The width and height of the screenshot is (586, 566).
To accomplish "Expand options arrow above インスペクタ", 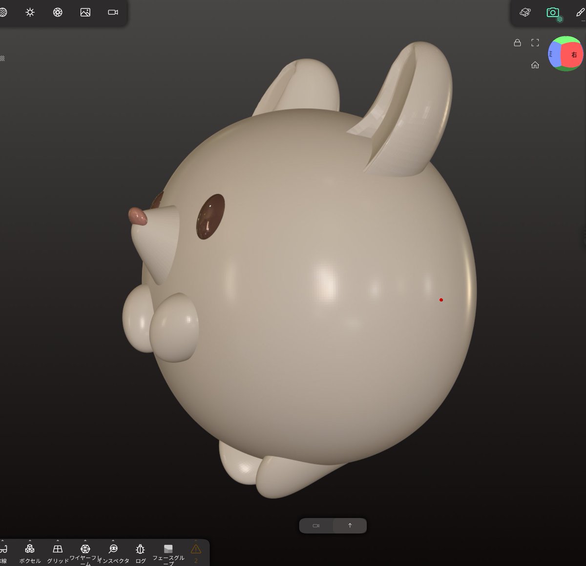I will [113, 541].
